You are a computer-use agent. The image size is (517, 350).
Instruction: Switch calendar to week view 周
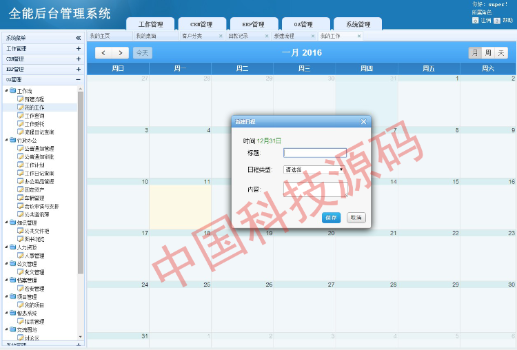click(488, 53)
